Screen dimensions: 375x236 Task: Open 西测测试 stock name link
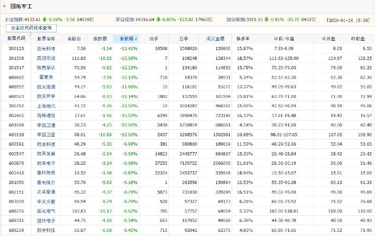[x=46, y=58]
